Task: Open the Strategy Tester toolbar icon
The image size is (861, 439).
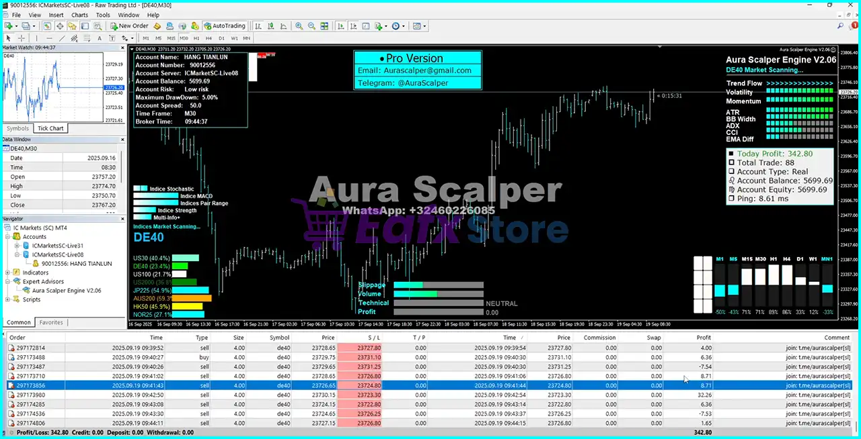Action: (98, 26)
